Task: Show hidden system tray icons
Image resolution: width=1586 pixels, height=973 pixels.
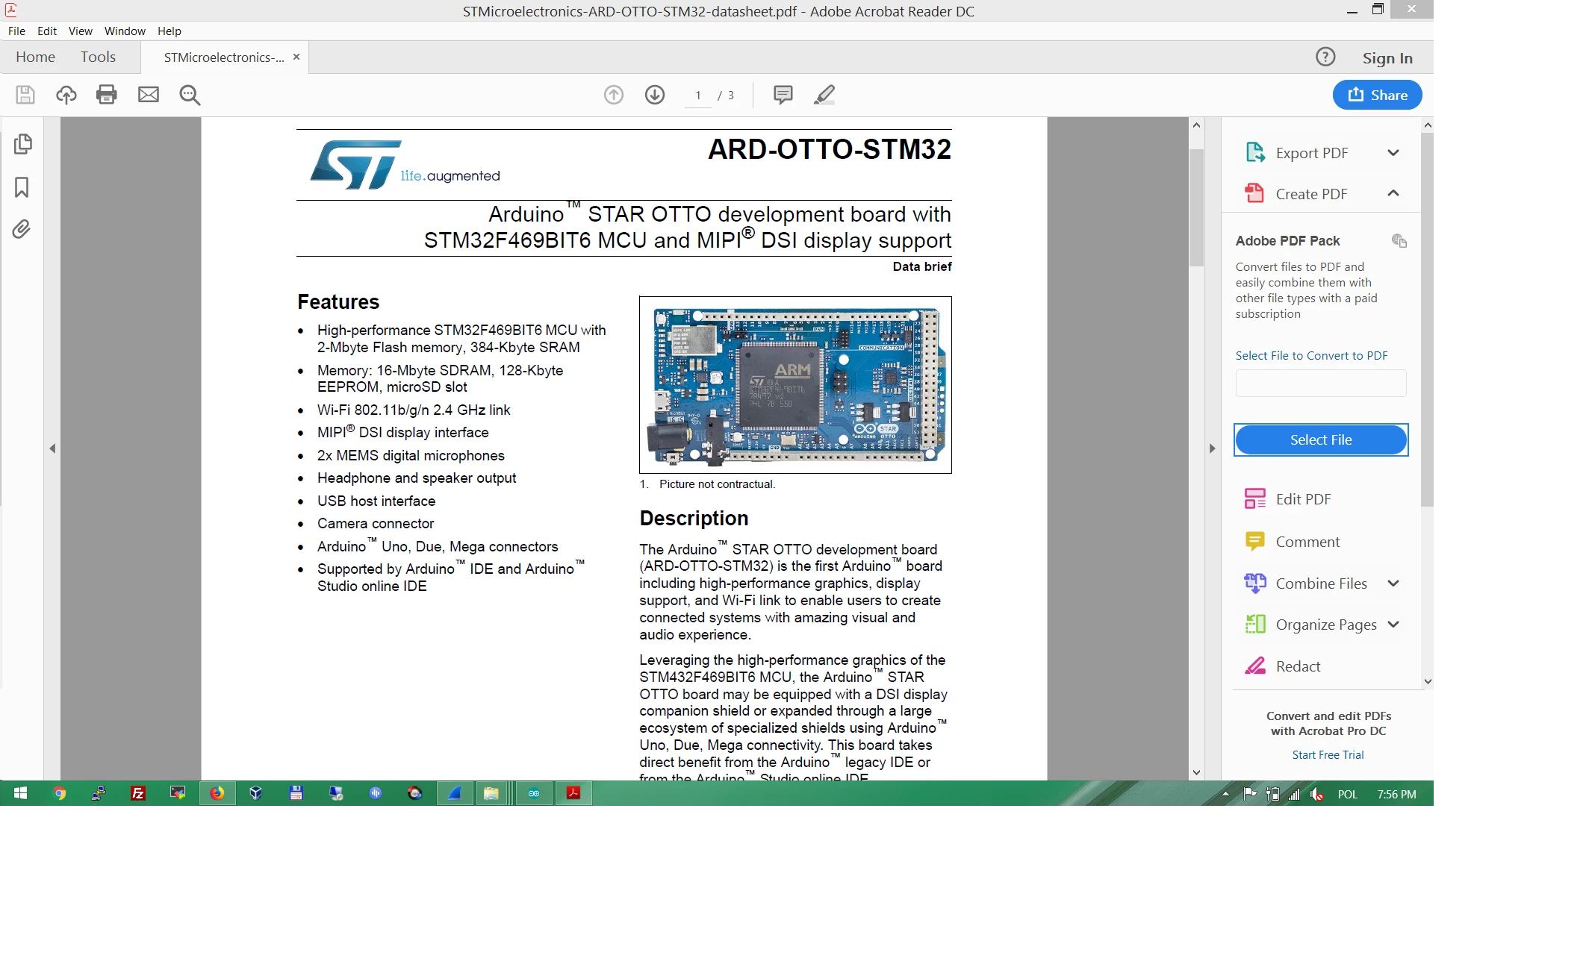Action: tap(1225, 794)
